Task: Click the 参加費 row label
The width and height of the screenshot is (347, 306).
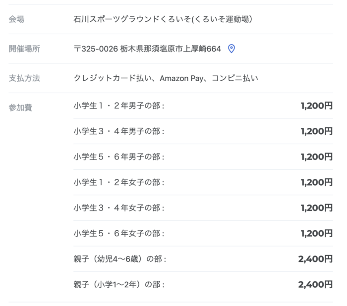Action: (x=20, y=107)
